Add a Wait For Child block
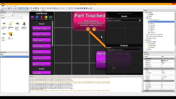176x99 pixels. coord(42,64)
